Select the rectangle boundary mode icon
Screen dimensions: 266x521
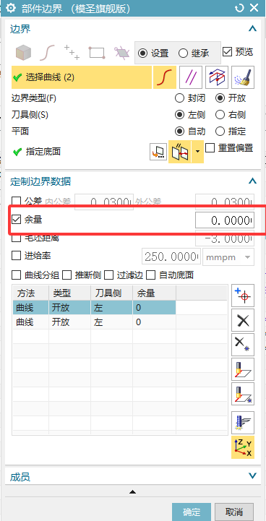pyautogui.click(x=97, y=53)
